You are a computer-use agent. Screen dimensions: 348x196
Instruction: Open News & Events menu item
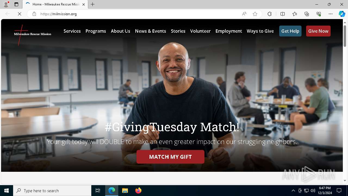(150, 31)
